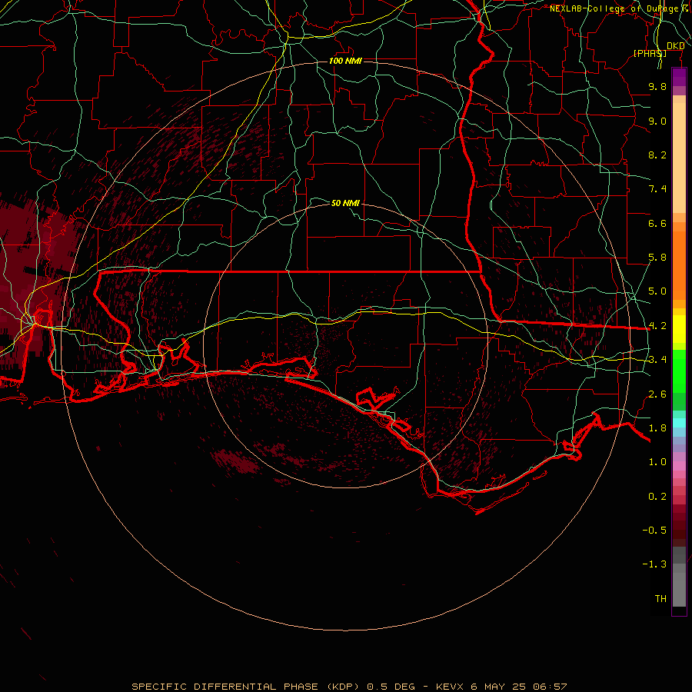692x692 pixels.
Task: Click the 5.8 legend value
Action: tap(657, 258)
